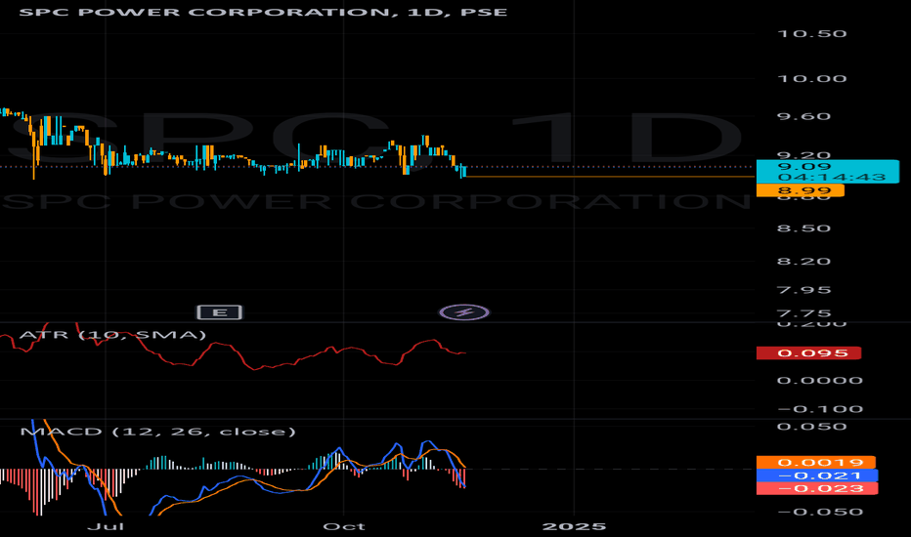Image resolution: width=911 pixels, height=537 pixels.
Task: Click the −0.100 ATR scale label
Action: point(820,409)
